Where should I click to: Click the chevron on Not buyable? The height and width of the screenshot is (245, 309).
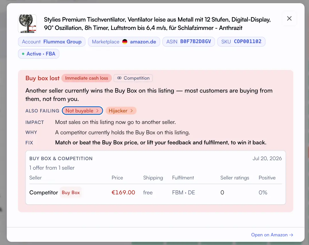(97, 111)
